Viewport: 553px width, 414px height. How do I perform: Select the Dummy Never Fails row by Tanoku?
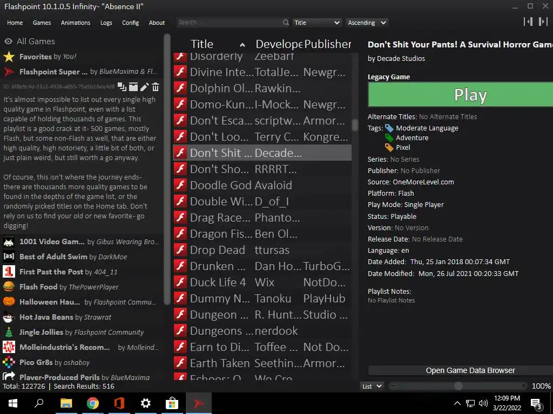pyautogui.click(x=262, y=299)
